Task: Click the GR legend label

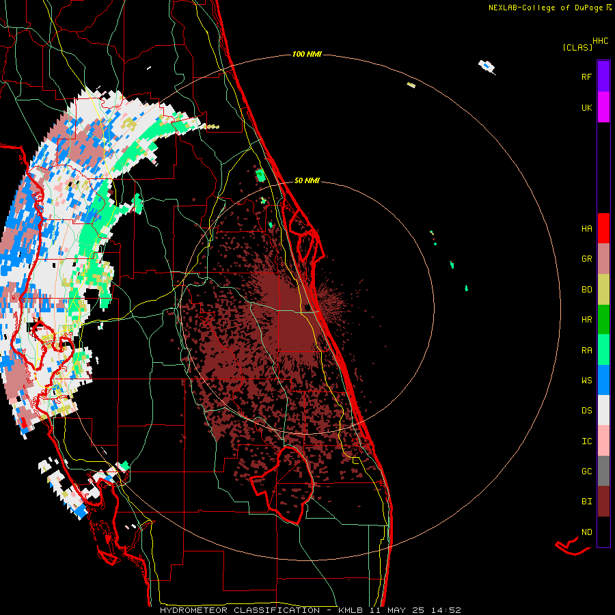Action: 586,259
